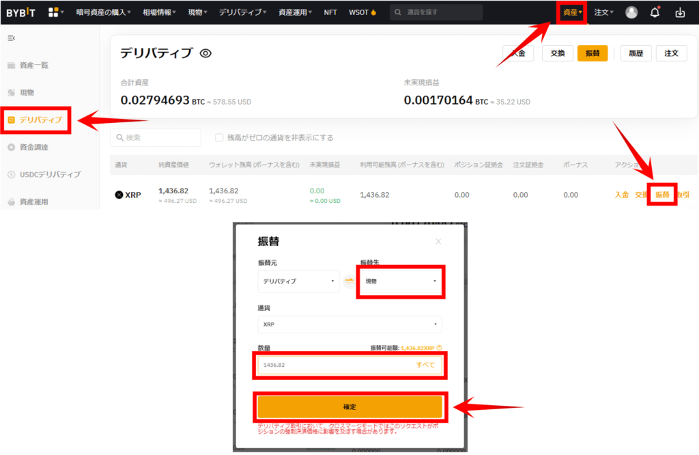Select デリバティブ in sidebar
Image resolution: width=699 pixels, height=455 pixels.
click(35, 120)
